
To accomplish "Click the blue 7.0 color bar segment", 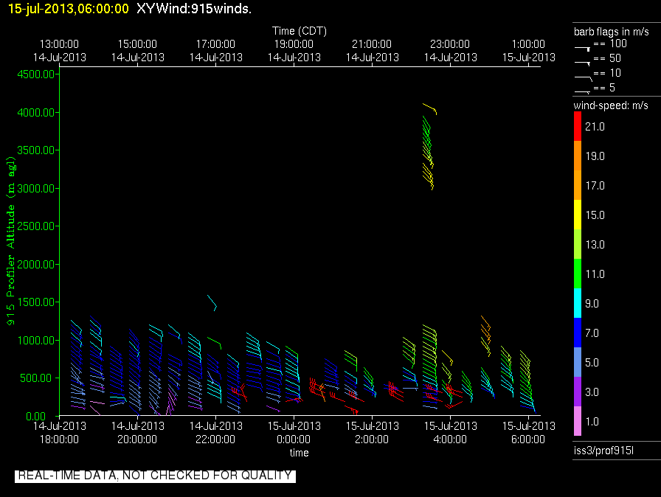I will pyautogui.click(x=578, y=333).
